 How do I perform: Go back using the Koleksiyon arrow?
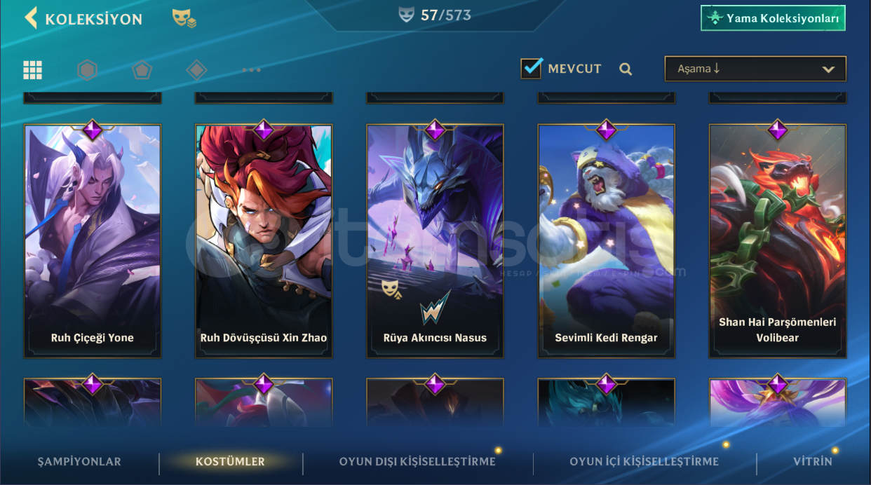[x=31, y=18]
